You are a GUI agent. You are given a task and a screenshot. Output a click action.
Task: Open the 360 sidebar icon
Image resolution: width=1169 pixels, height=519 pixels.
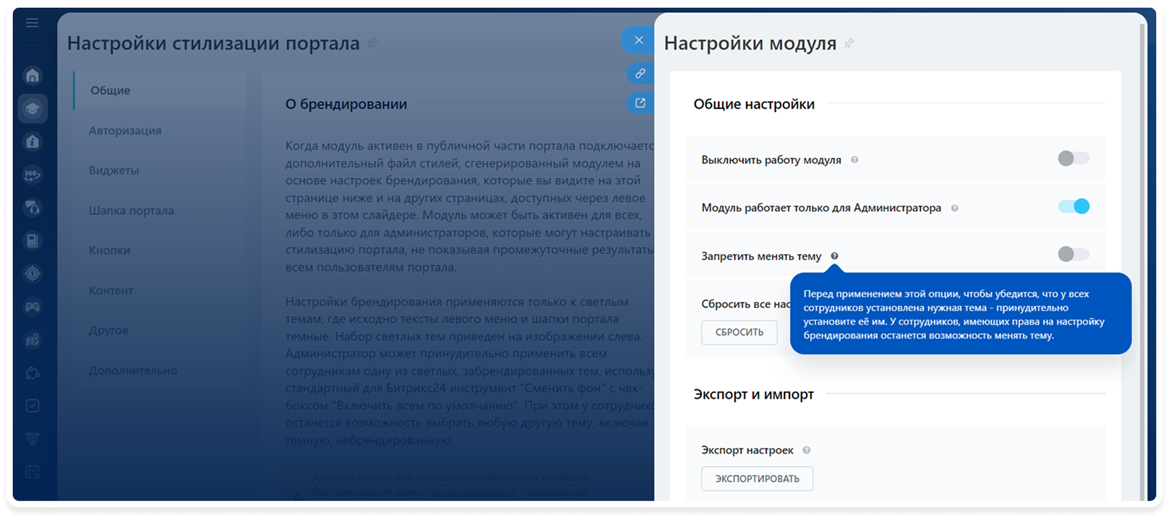click(x=33, y=174)
